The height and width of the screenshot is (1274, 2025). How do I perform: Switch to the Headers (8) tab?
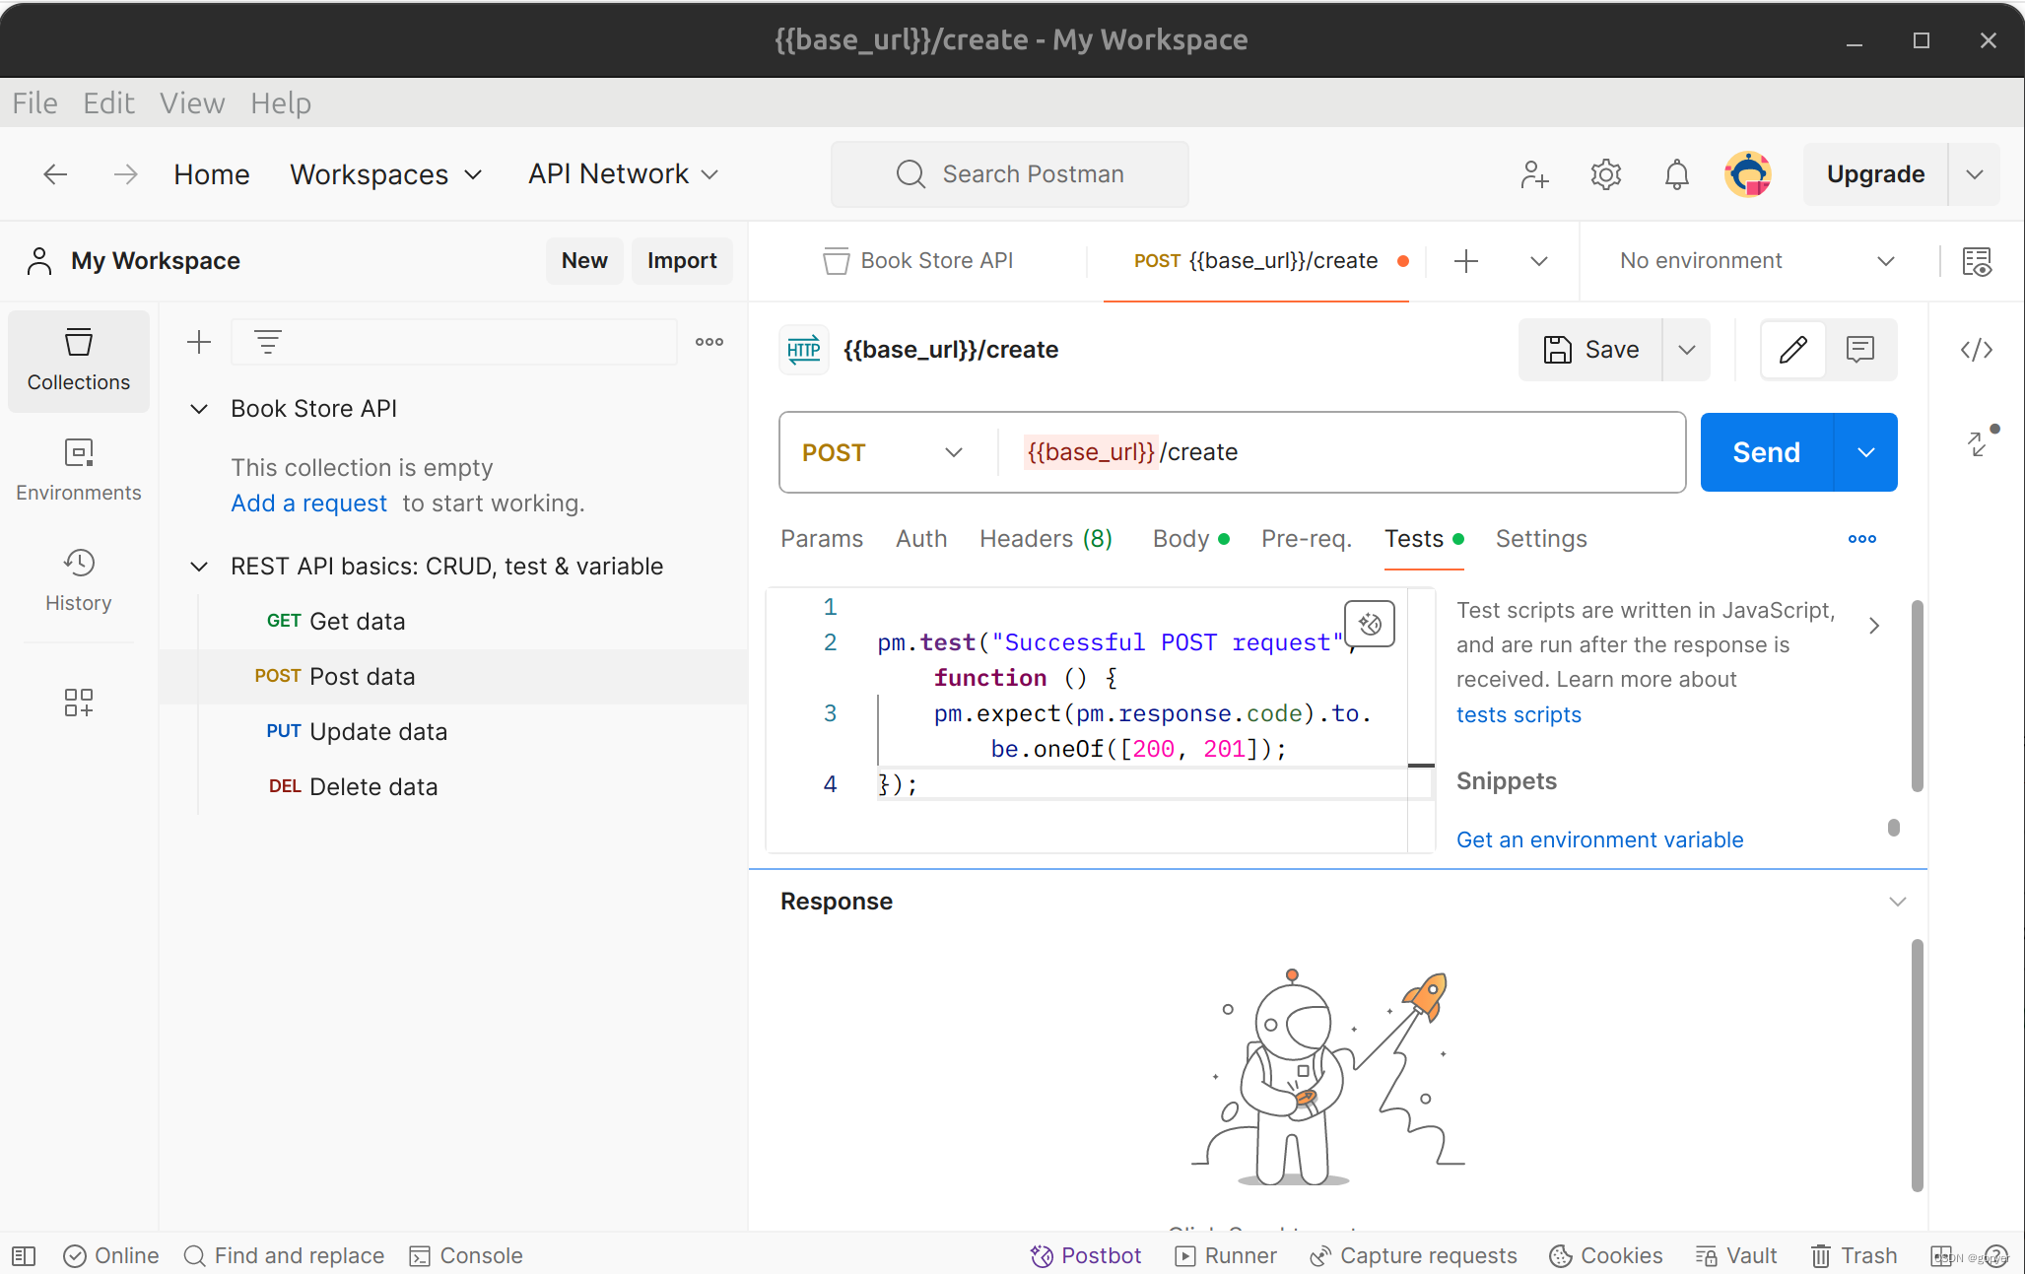click(x=1046, y=539)
